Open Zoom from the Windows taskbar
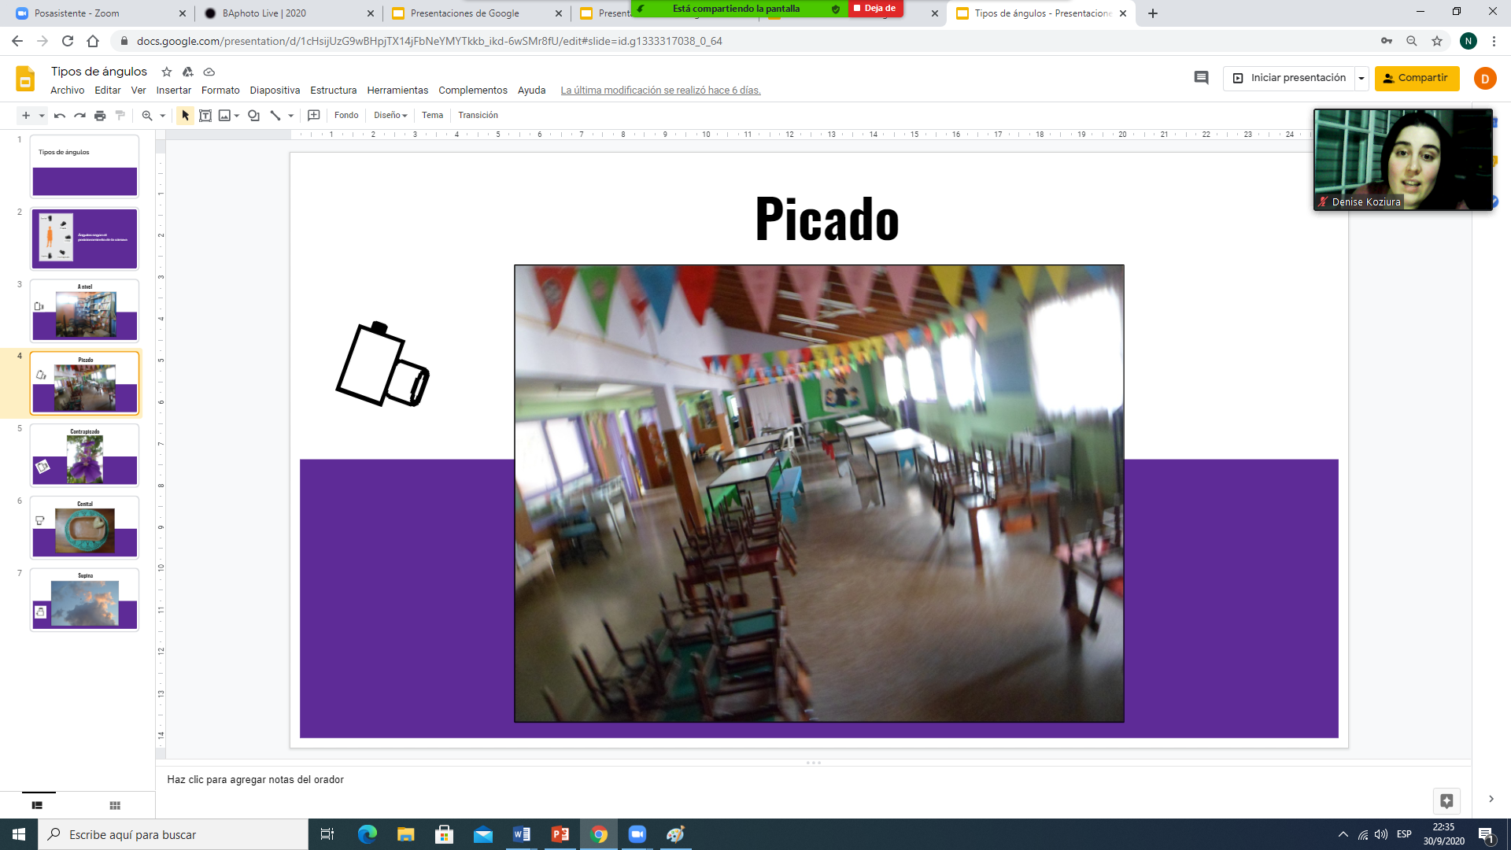The image size is (1511, 850). point(637,834)
